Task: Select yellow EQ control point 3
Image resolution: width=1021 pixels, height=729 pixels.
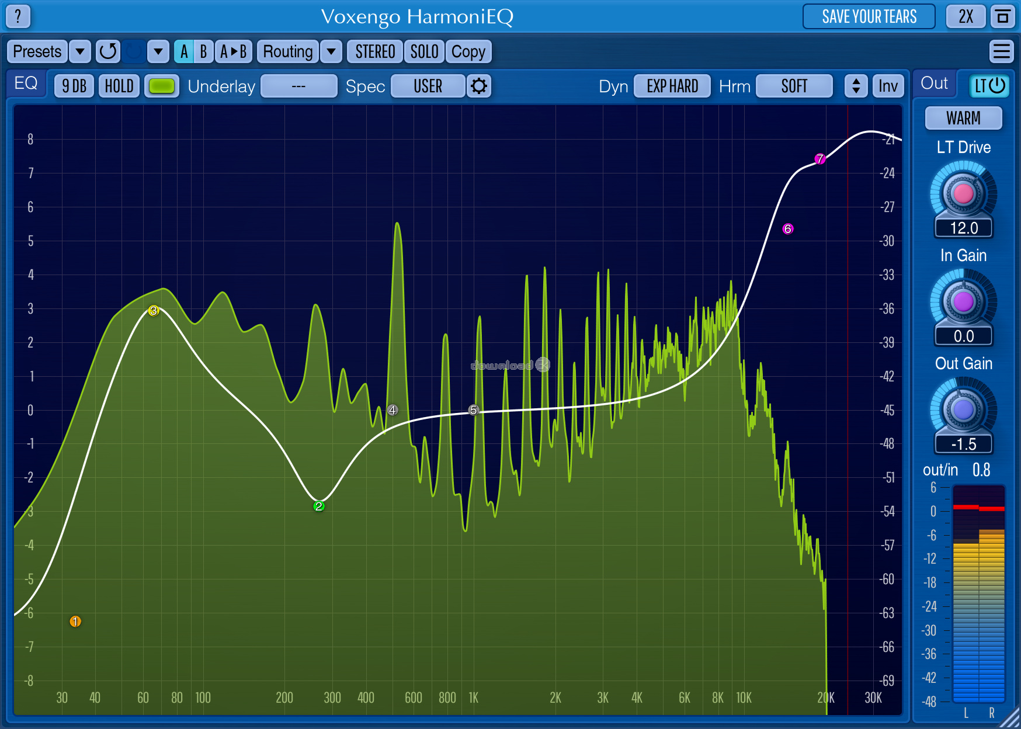Action: (154, 311)
